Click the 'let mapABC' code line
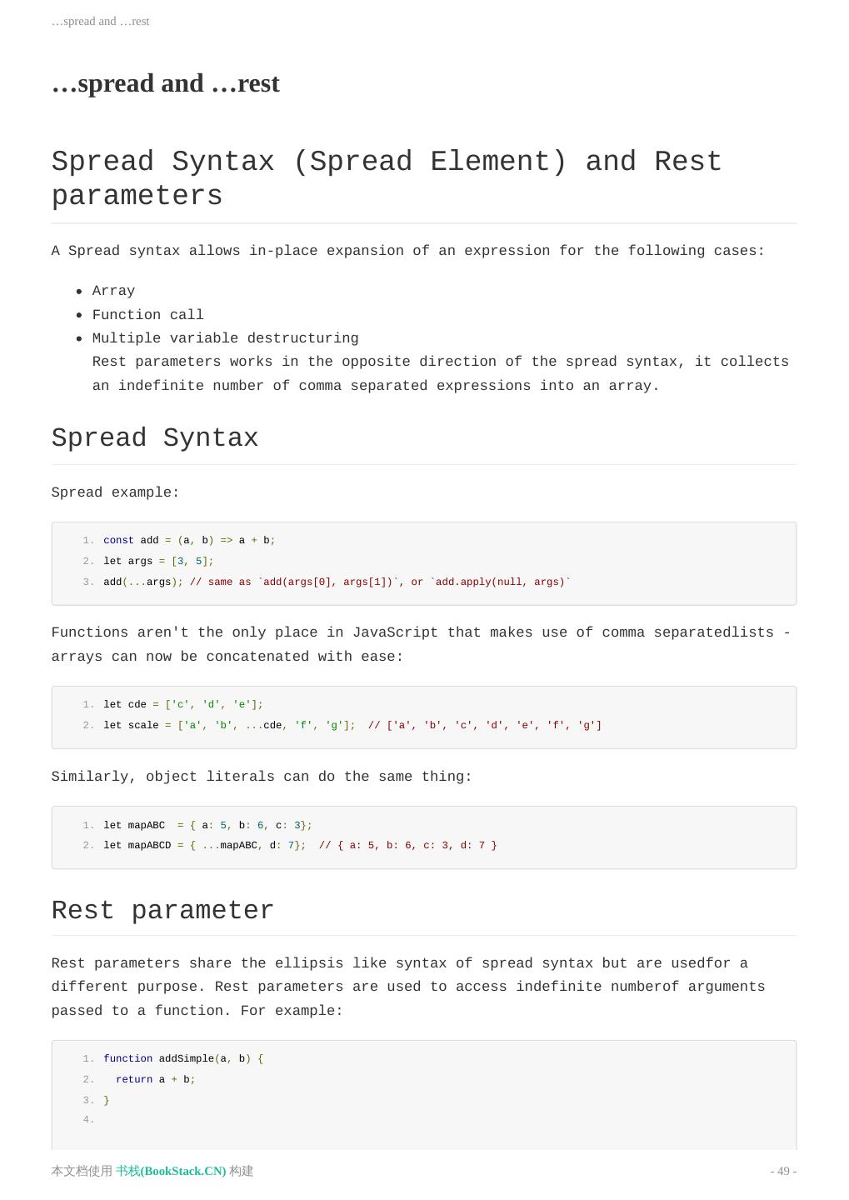This screenshot has height=1200, width=849. [x=207, y=825]
